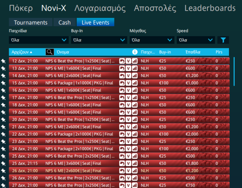Click the V icon on 15 Δεκ row
Screen dimensions: 242x188
click(x=128, y=83)
